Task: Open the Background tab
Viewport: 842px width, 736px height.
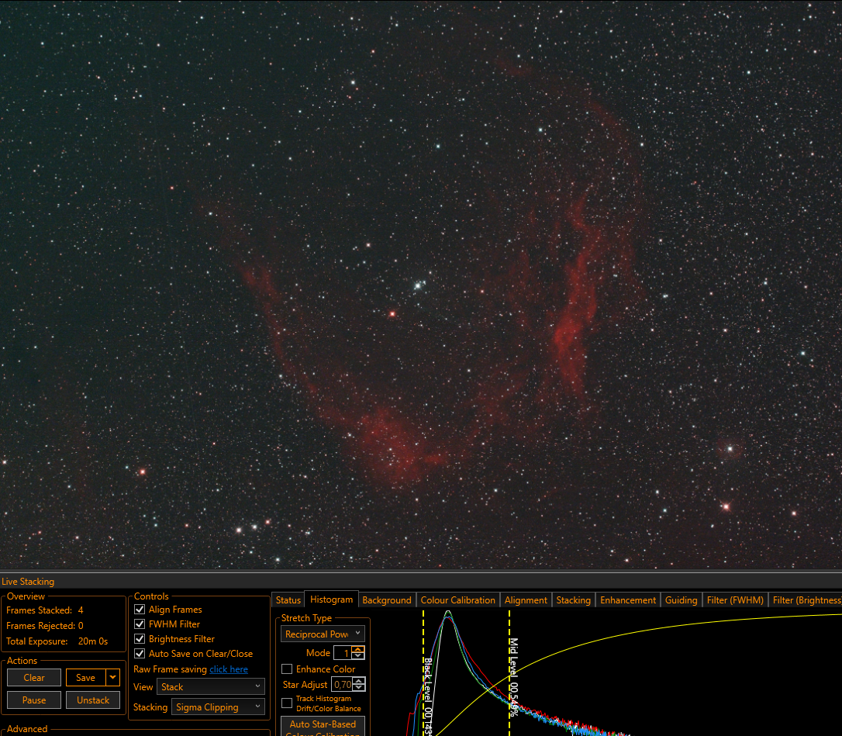Action: click(387, 600)
